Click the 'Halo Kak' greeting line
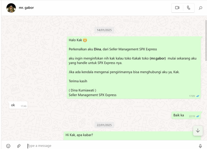Viewport: 207px width, 149px height. pyautogui.click(x=78, y=40)
